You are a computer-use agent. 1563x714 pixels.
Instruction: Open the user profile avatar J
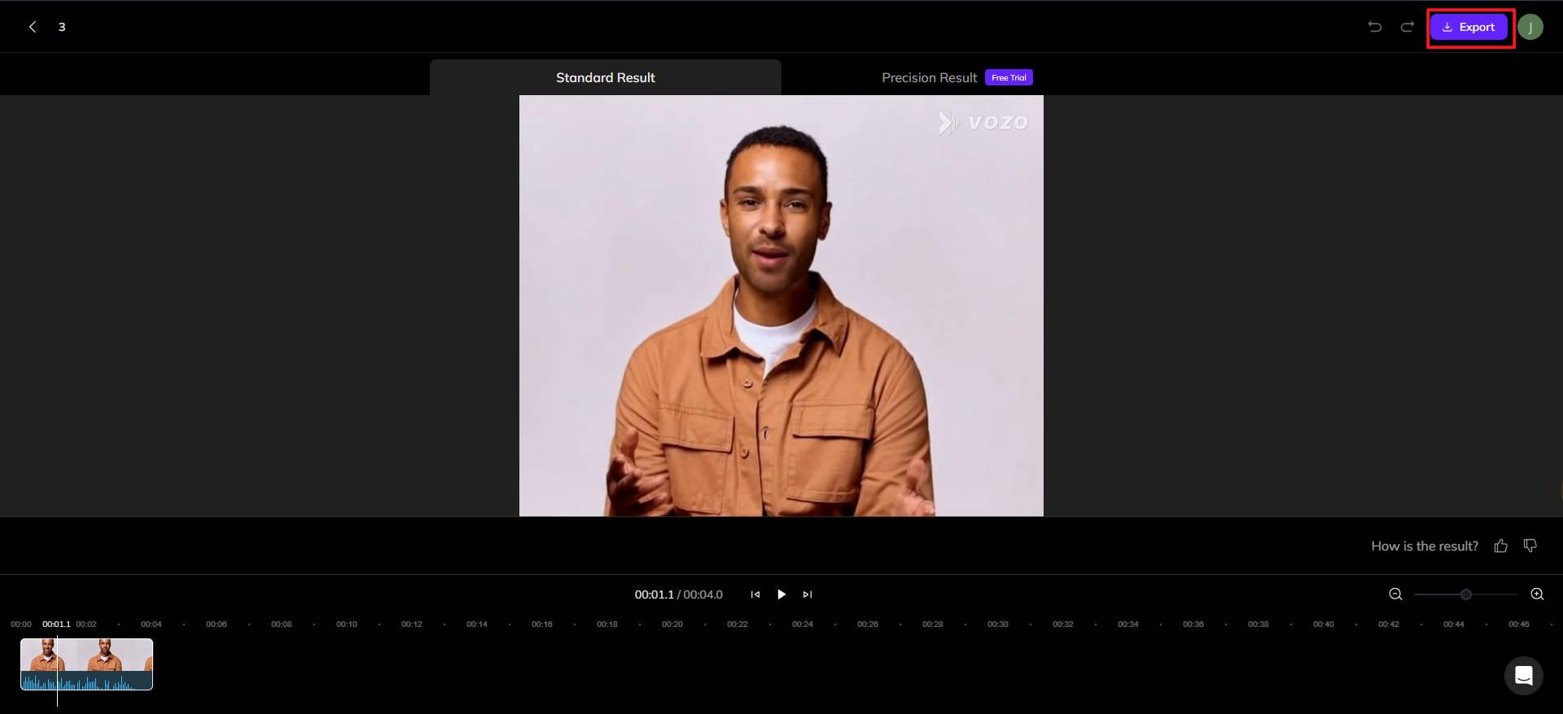point(1530,27)
